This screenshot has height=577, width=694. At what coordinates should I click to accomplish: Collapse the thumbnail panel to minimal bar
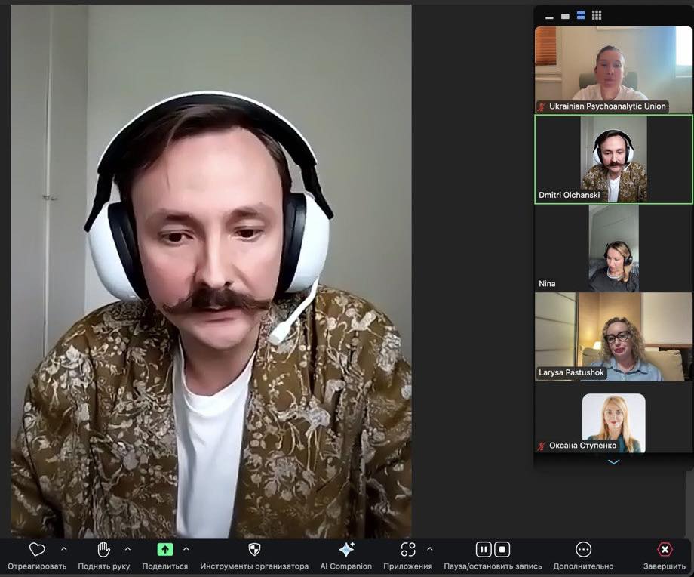549,17
